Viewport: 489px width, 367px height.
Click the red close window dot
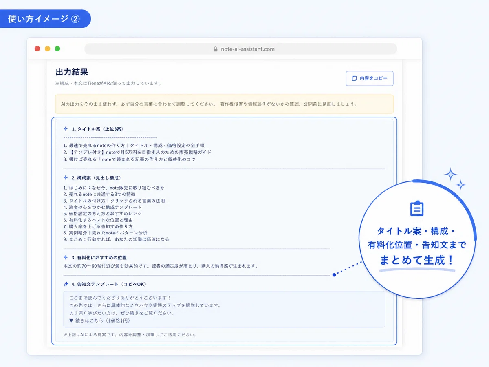coord(37,49)
